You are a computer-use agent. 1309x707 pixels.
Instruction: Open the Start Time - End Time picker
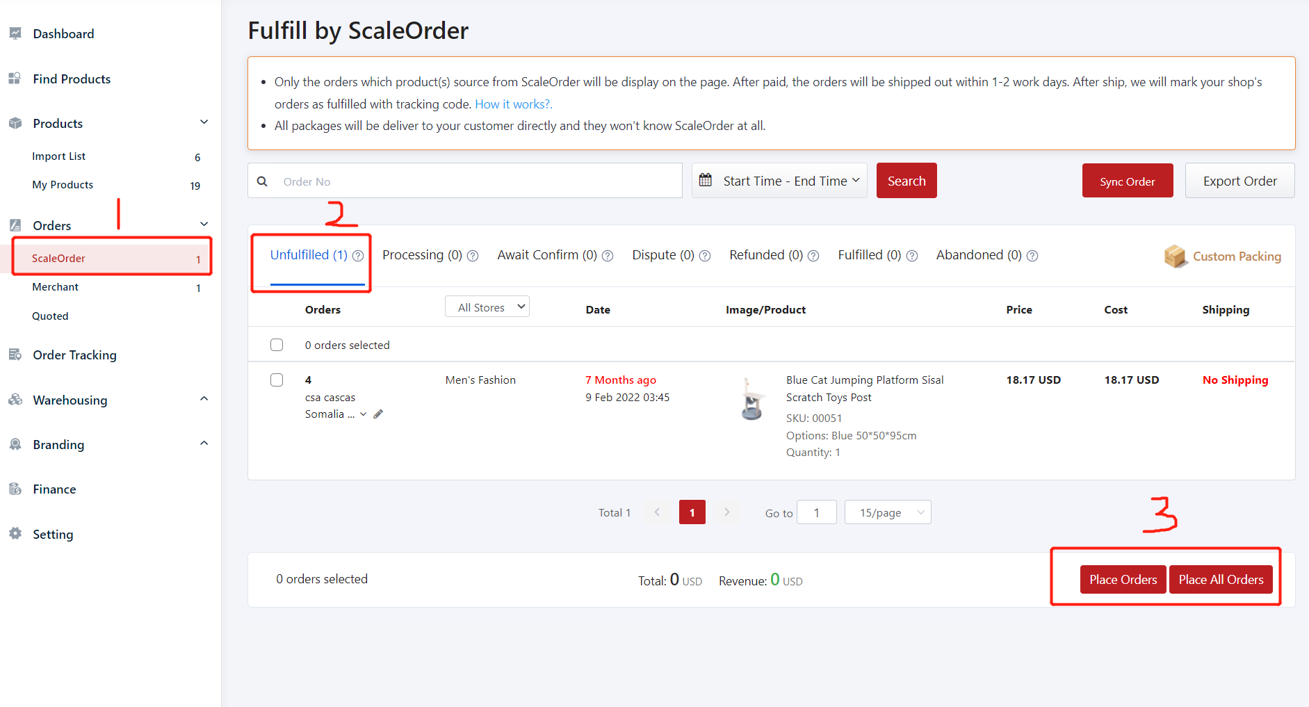pos(779,181)
